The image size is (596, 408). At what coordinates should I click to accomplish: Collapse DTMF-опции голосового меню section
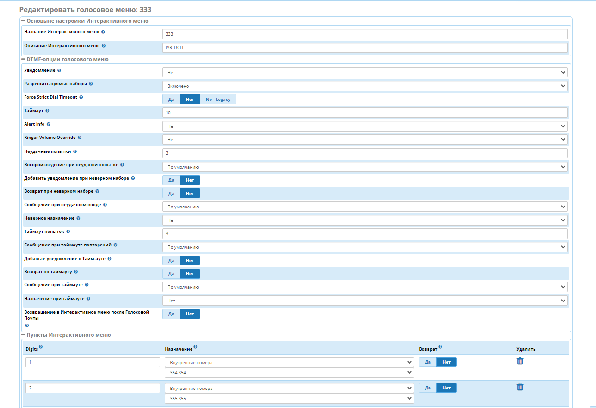click(23, 59)
